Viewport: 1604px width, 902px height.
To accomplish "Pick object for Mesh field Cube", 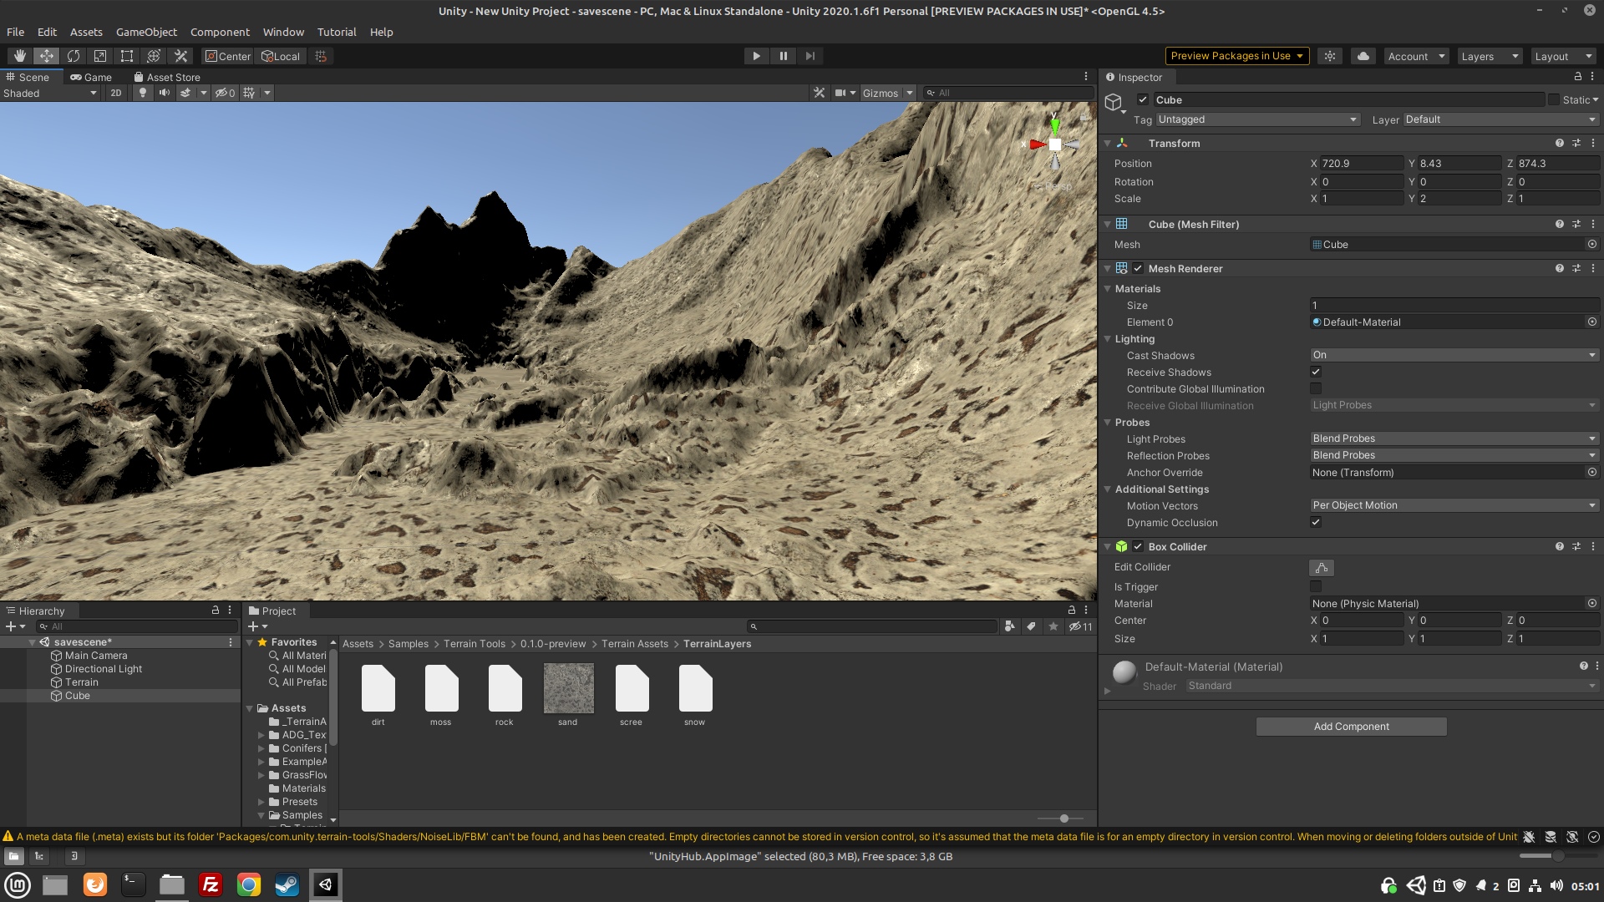I will coord(1592,245).
